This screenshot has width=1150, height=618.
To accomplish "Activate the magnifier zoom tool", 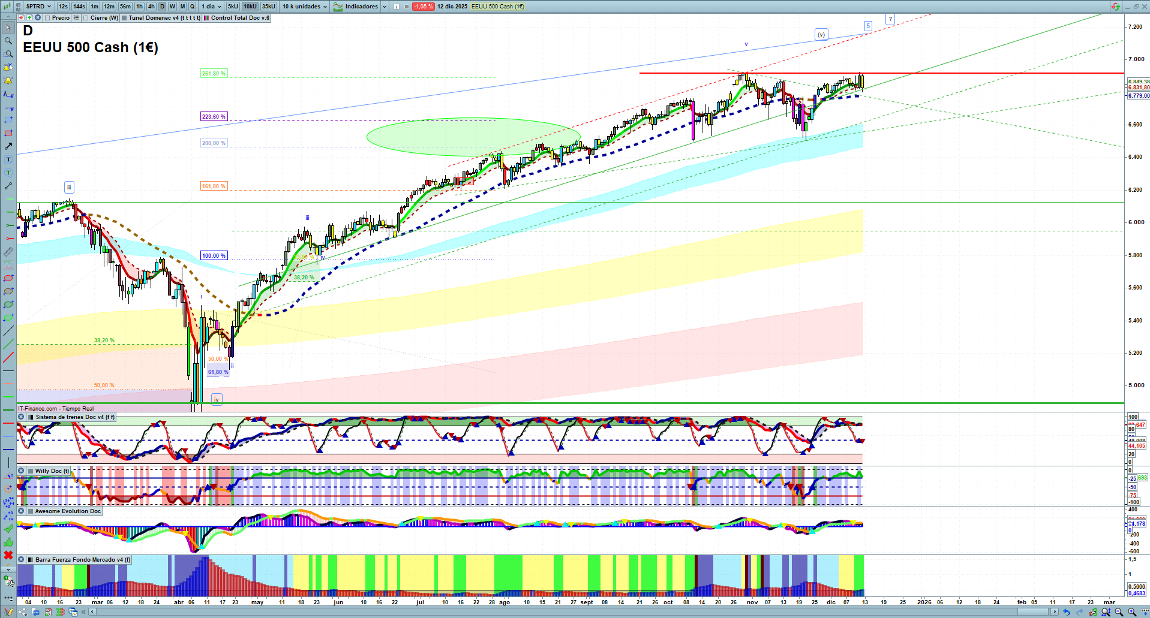I will point(8,41).
